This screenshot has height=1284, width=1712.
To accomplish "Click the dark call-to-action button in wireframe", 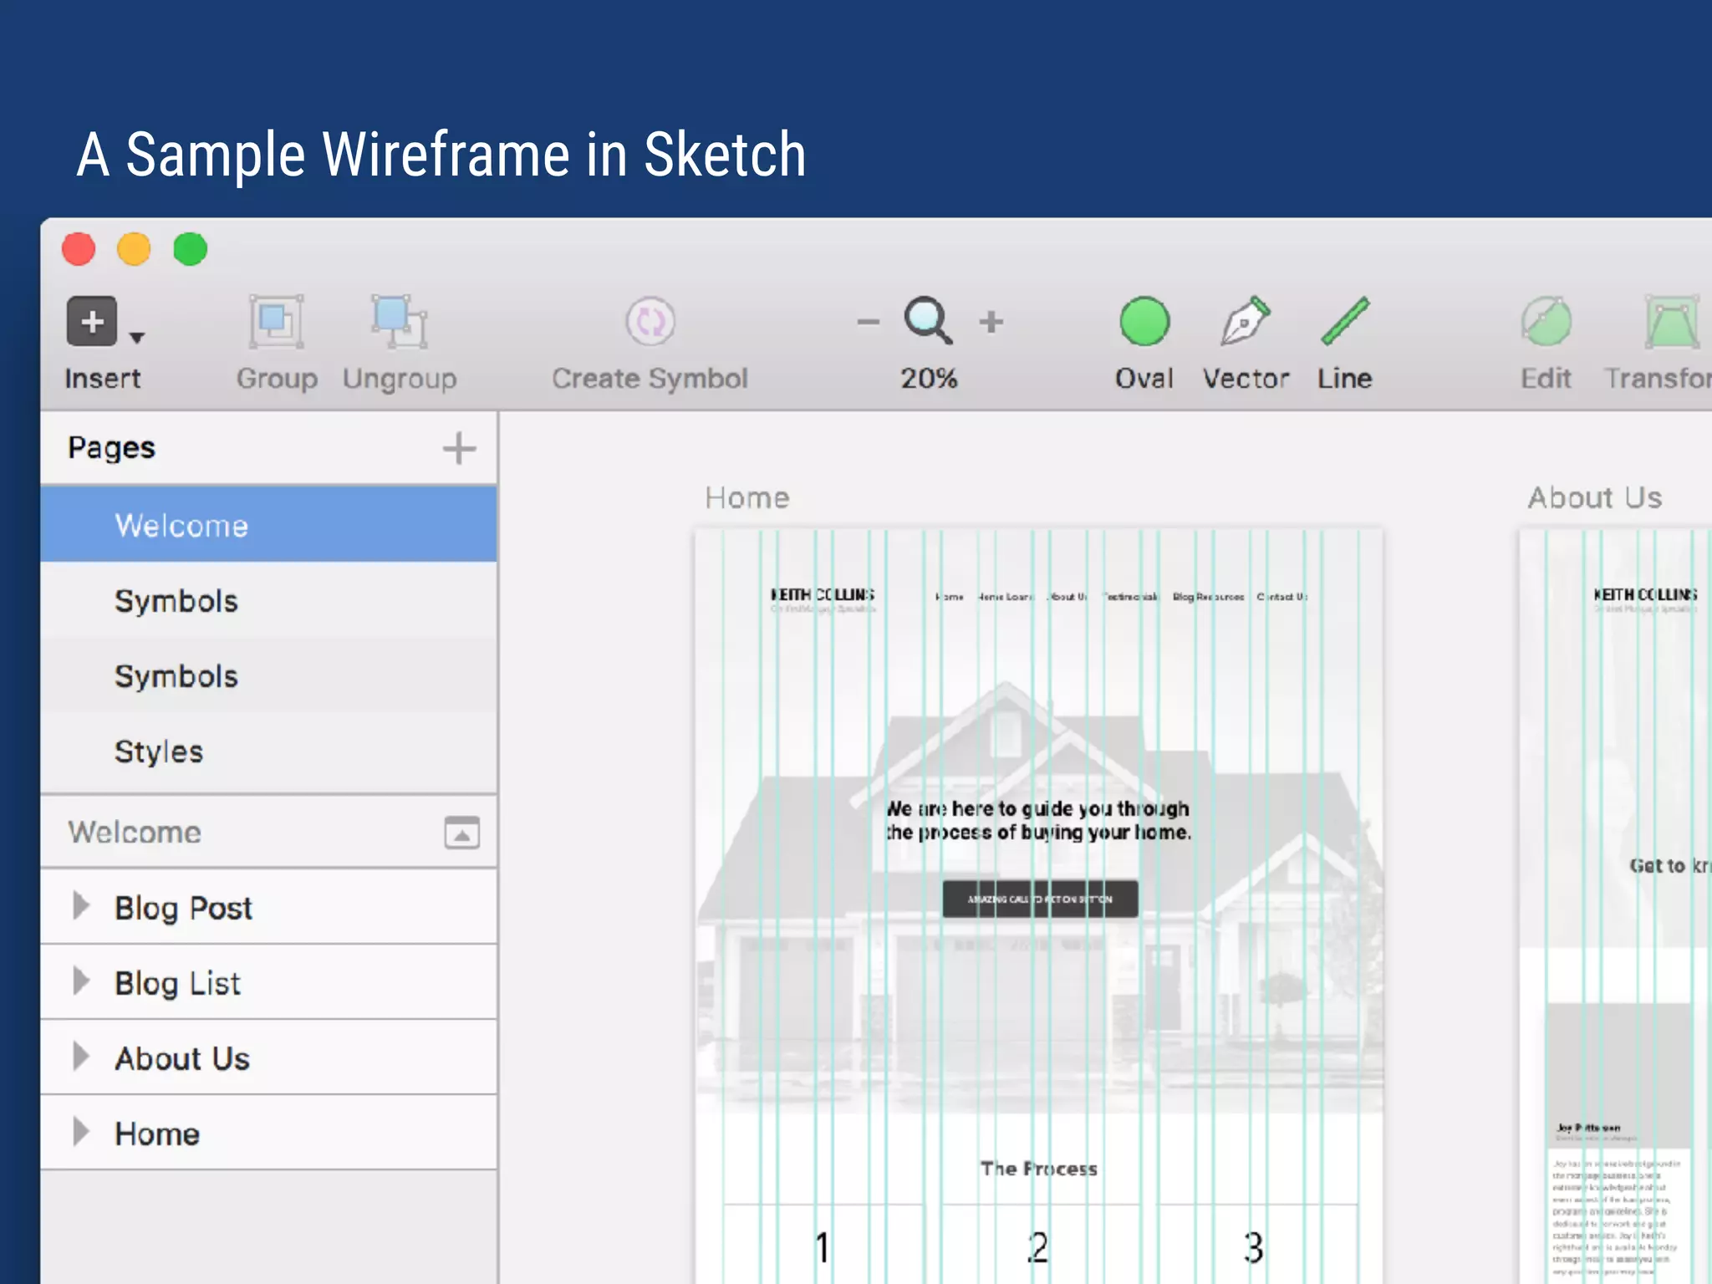I will click(x=1040, y=899).
